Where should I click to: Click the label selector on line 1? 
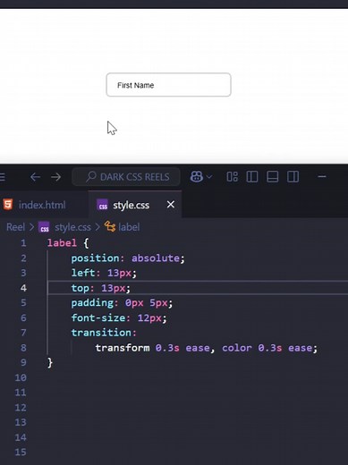[62, 243]
